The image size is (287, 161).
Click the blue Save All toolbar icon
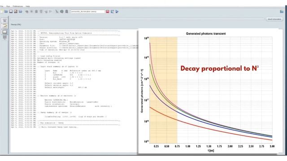21,12
